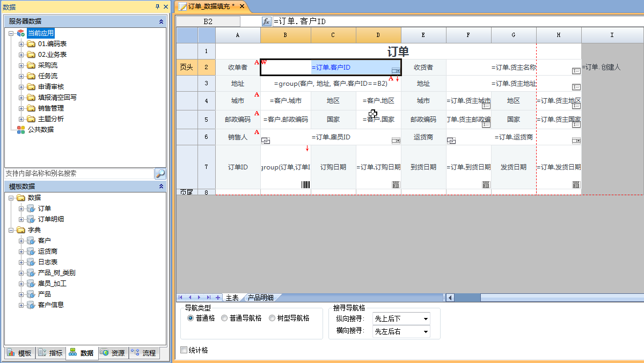Viewport: 644px width, 363px height.
Task: Choose the 树型导航格 radio option
Action: tap(272, 318)
